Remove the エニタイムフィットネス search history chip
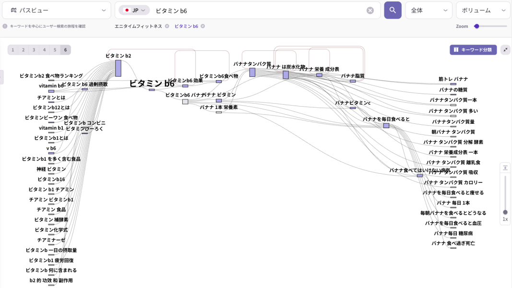This screenshot has height=288, width=512. click(x=167, y=26)
